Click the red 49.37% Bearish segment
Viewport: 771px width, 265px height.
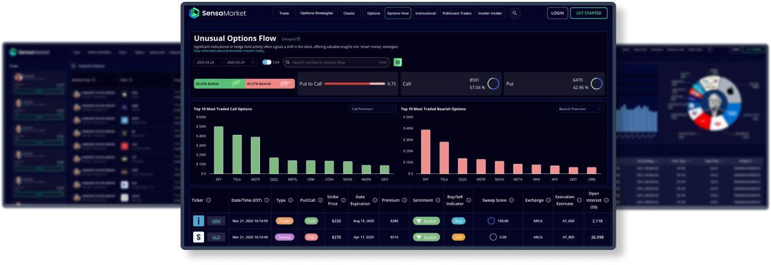(270, 84)
